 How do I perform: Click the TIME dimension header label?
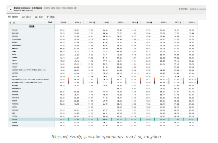pos(50,23)
